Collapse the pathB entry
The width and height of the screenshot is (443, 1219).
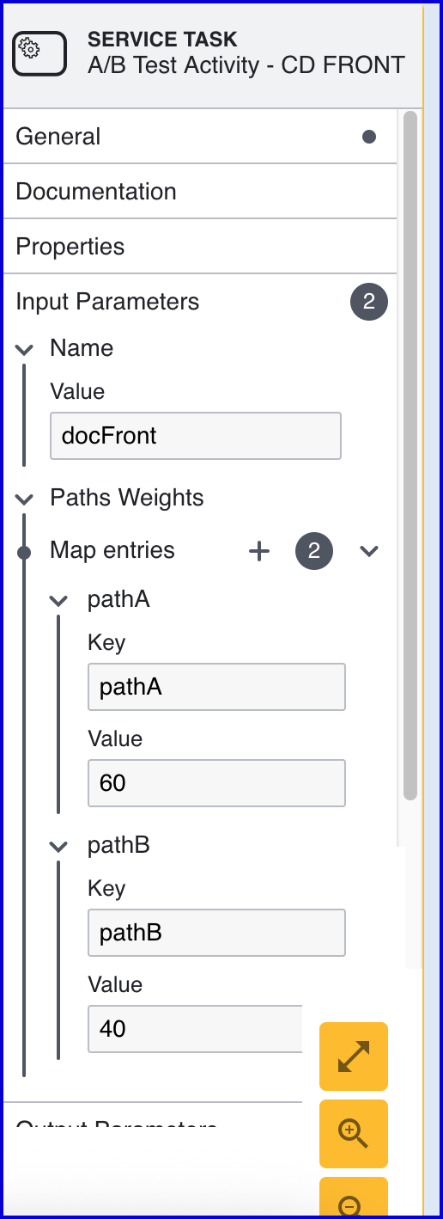(x=58, y=846)
